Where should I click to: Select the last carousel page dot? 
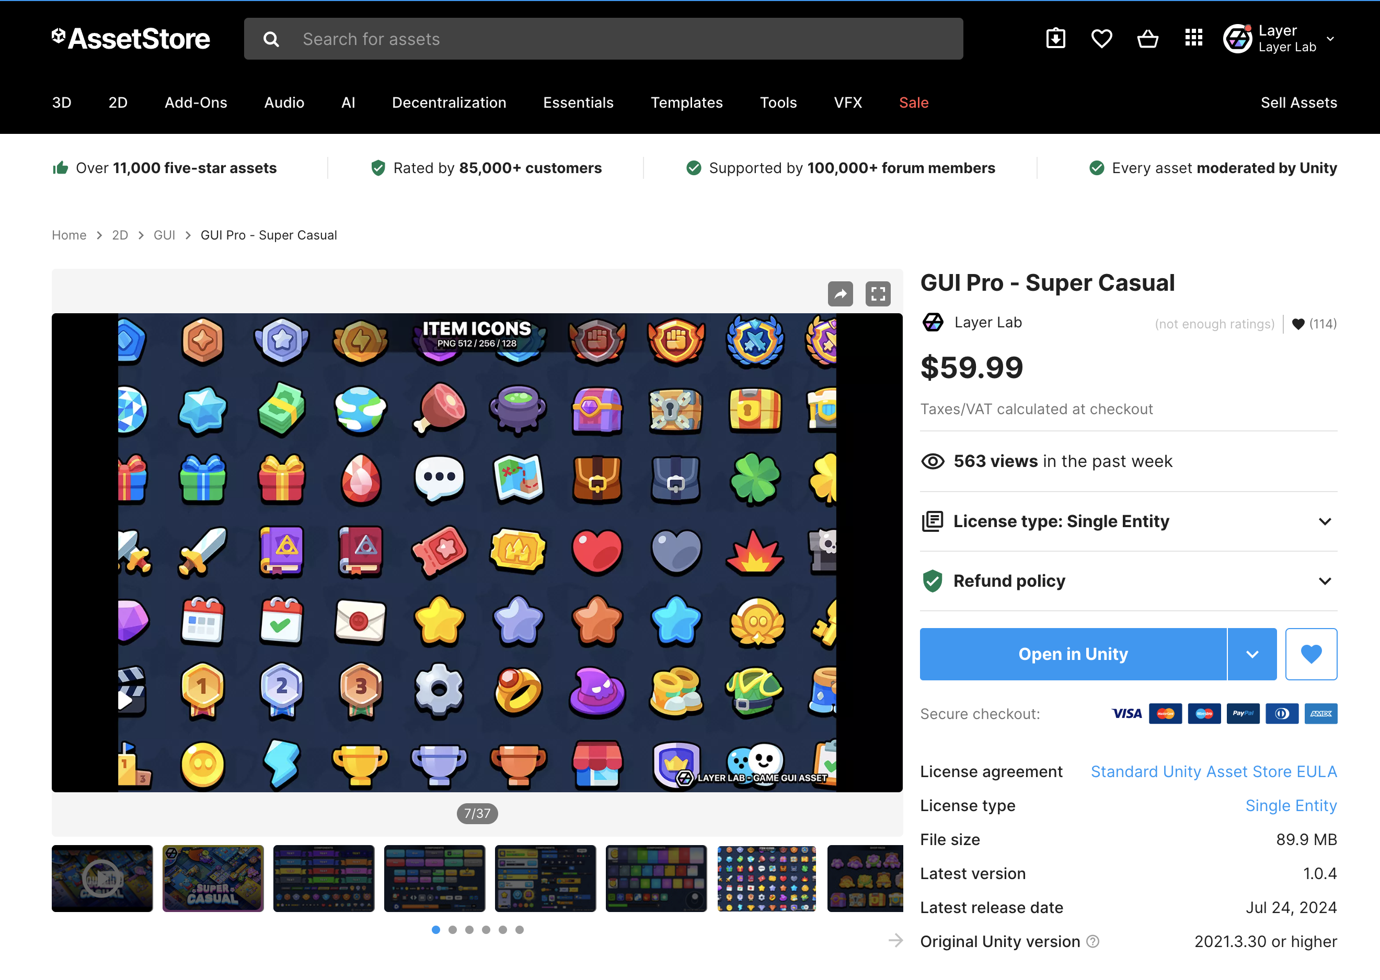[519, 929]
